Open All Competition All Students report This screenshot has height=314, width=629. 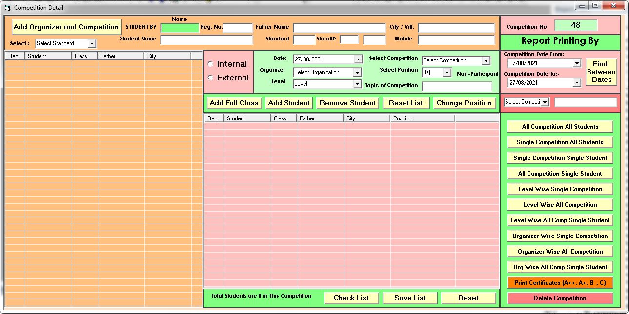coord(560,127)
